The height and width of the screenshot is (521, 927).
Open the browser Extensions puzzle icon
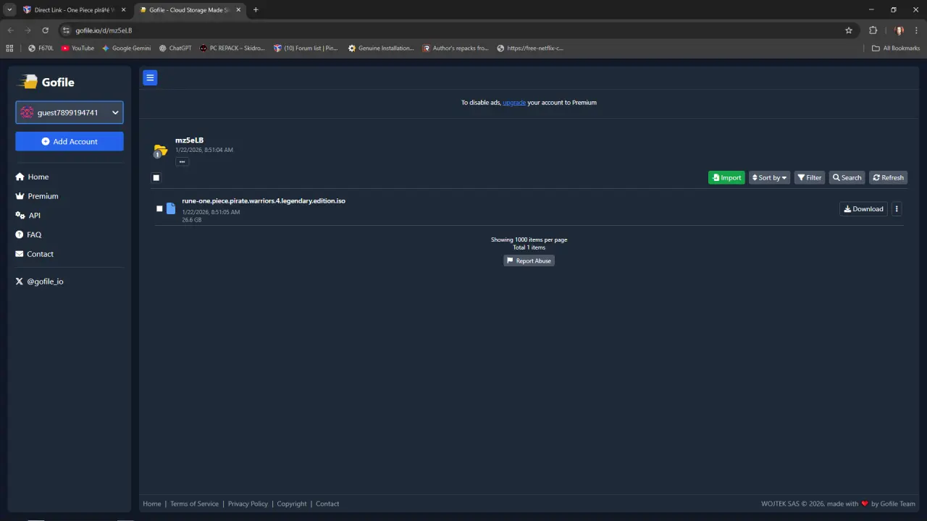[873, 30]
